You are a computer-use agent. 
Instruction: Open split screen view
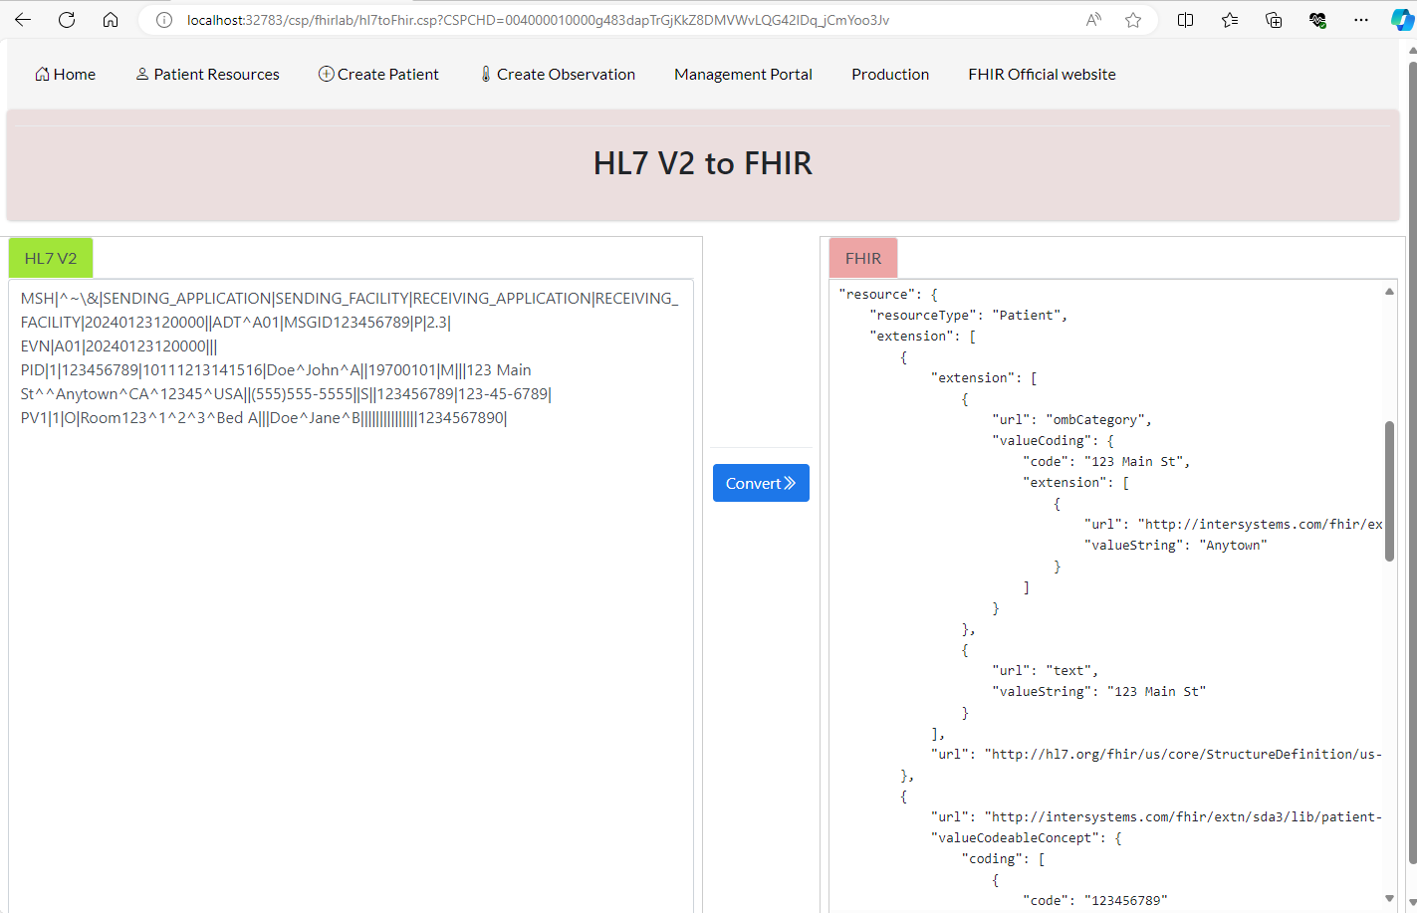click(x=1185, y=20)
